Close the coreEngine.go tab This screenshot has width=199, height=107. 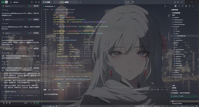coord(55,6)
